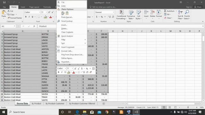Open the Fill dropdown in Editing group
The image size is (205, 115).
pos(168,14)
